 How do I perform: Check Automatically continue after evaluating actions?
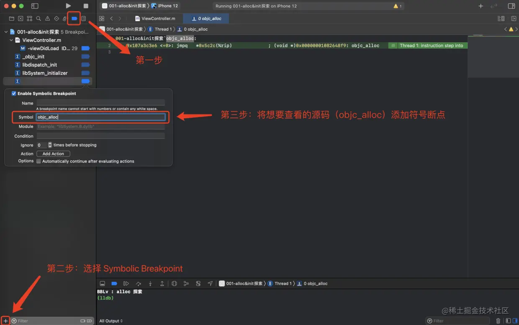coord(39,161)
